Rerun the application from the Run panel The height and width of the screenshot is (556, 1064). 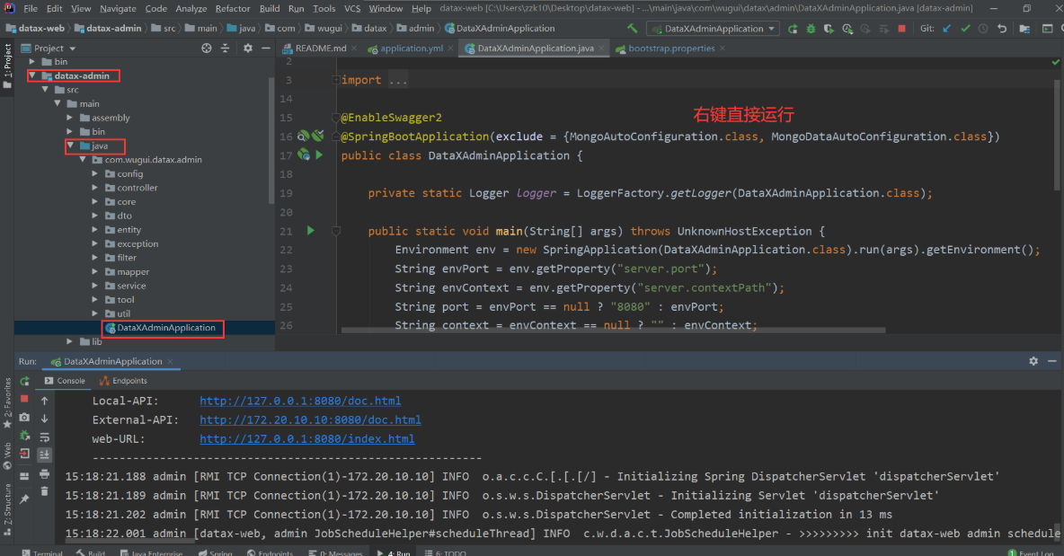point(23,381)
